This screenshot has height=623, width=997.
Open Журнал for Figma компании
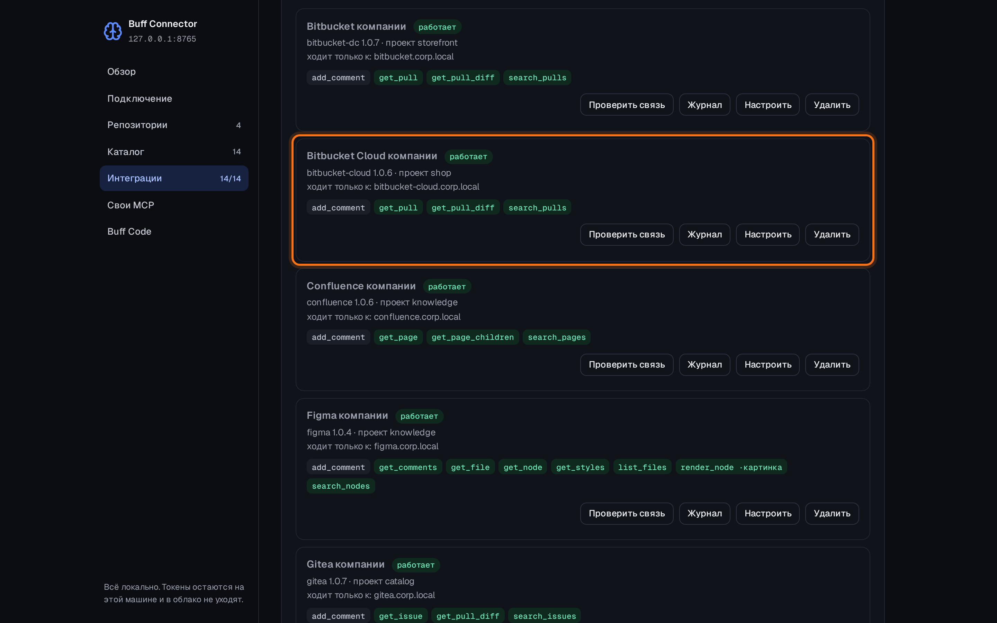coord(704,513)
